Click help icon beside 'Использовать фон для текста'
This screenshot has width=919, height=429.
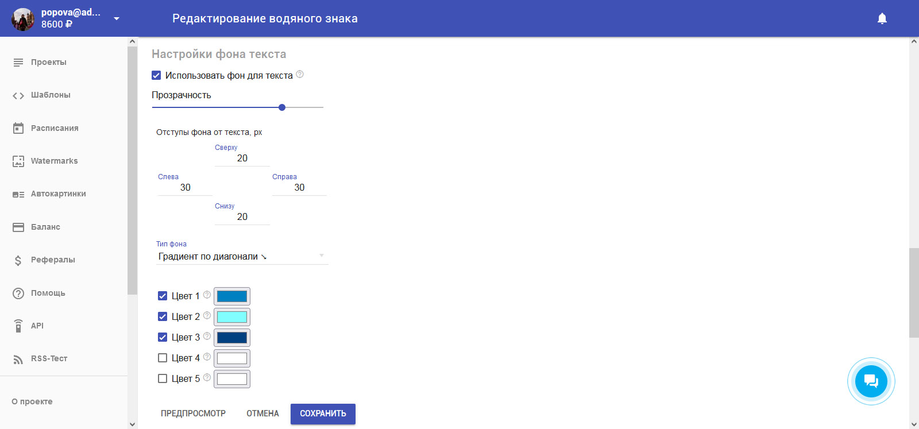tap(300, 75)
